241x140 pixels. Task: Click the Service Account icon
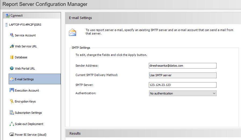tap(12, 35)
